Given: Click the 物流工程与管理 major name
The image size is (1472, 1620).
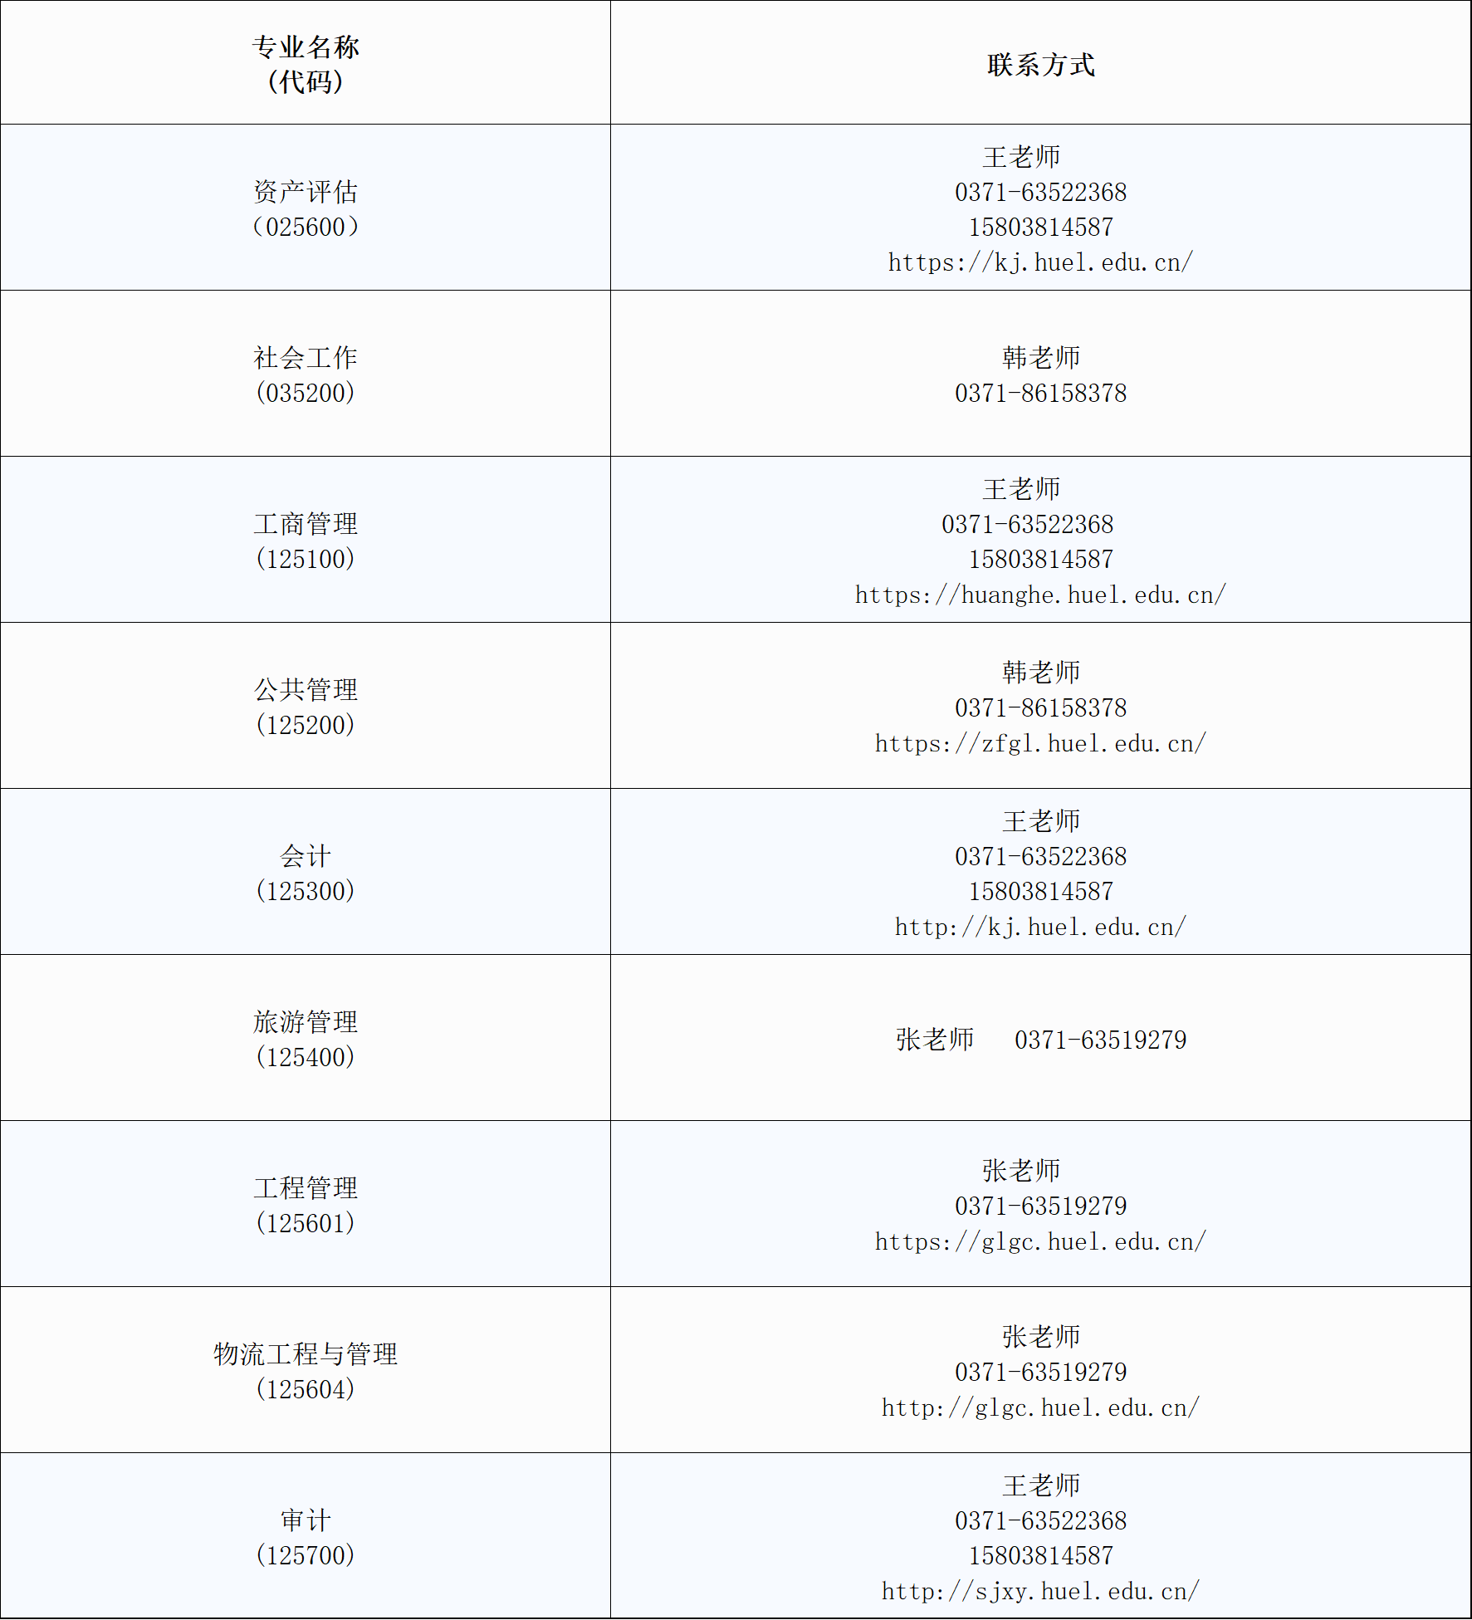Looking at the screenshot, I should (x=306, y=1354).
